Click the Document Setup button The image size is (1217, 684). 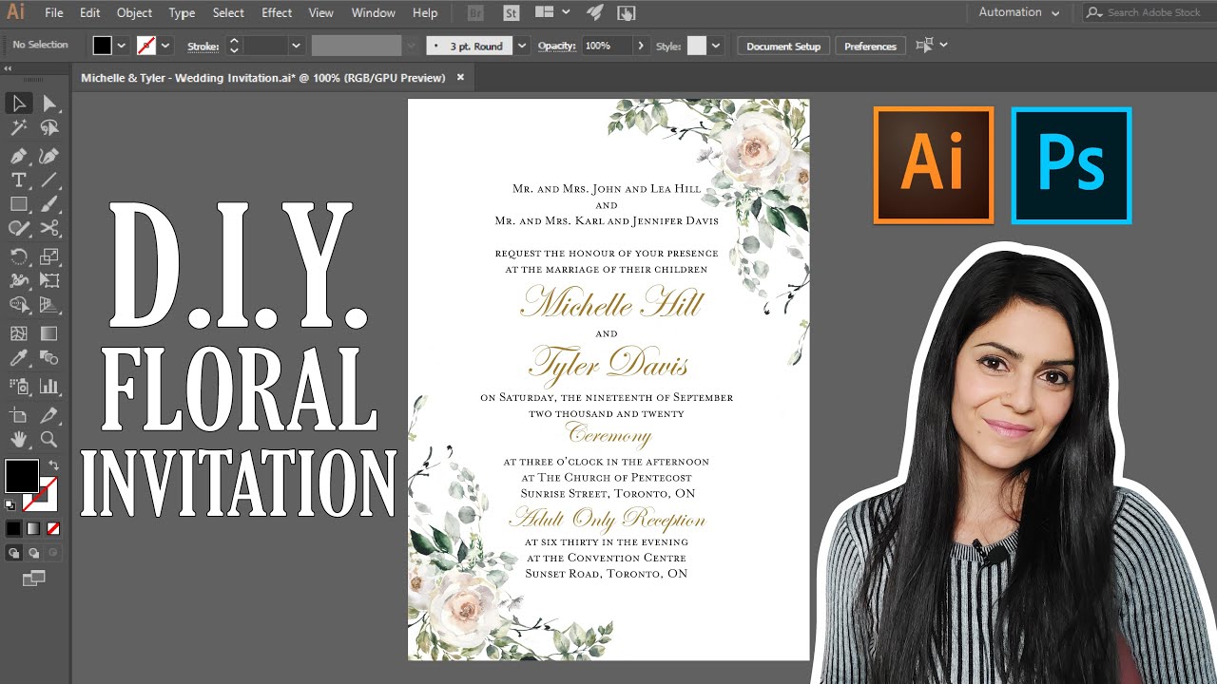click(783, 46)
